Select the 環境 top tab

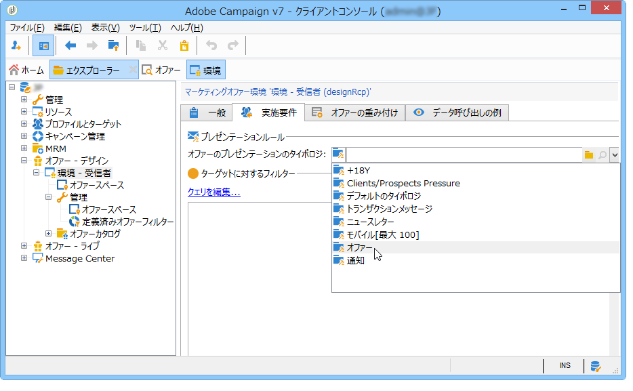tap(206, 70)
